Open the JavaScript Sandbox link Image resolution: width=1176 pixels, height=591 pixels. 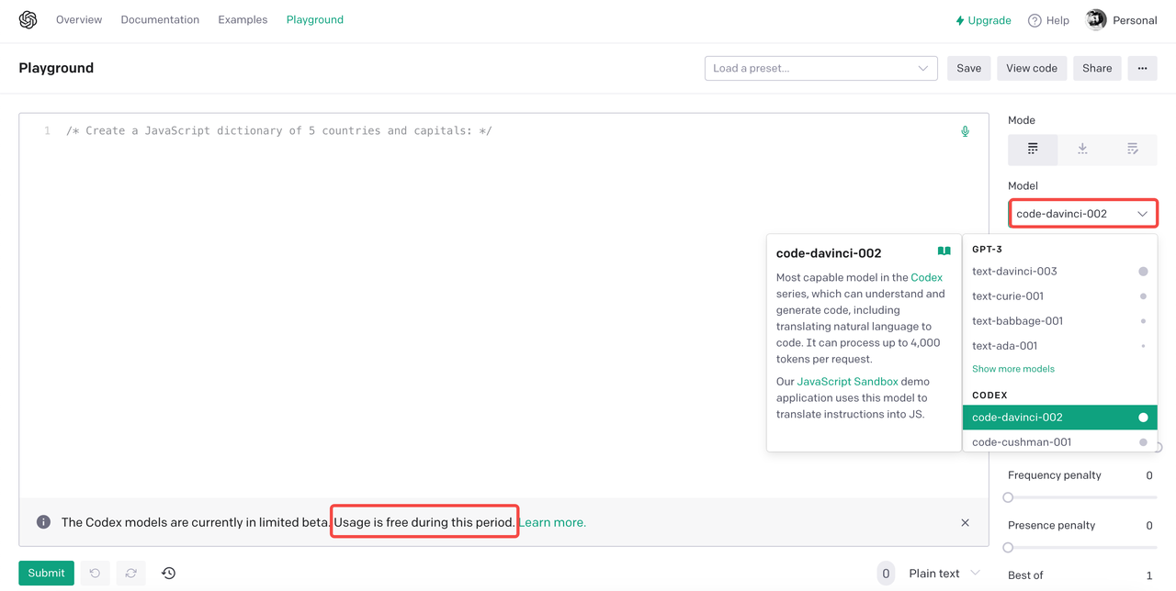[847, 382]
